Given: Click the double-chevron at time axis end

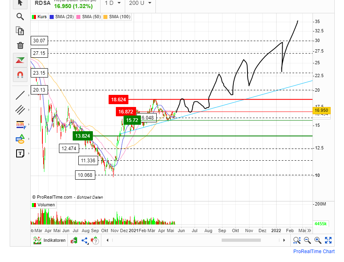Looking at the screenshot, I should tap(309, 231).
